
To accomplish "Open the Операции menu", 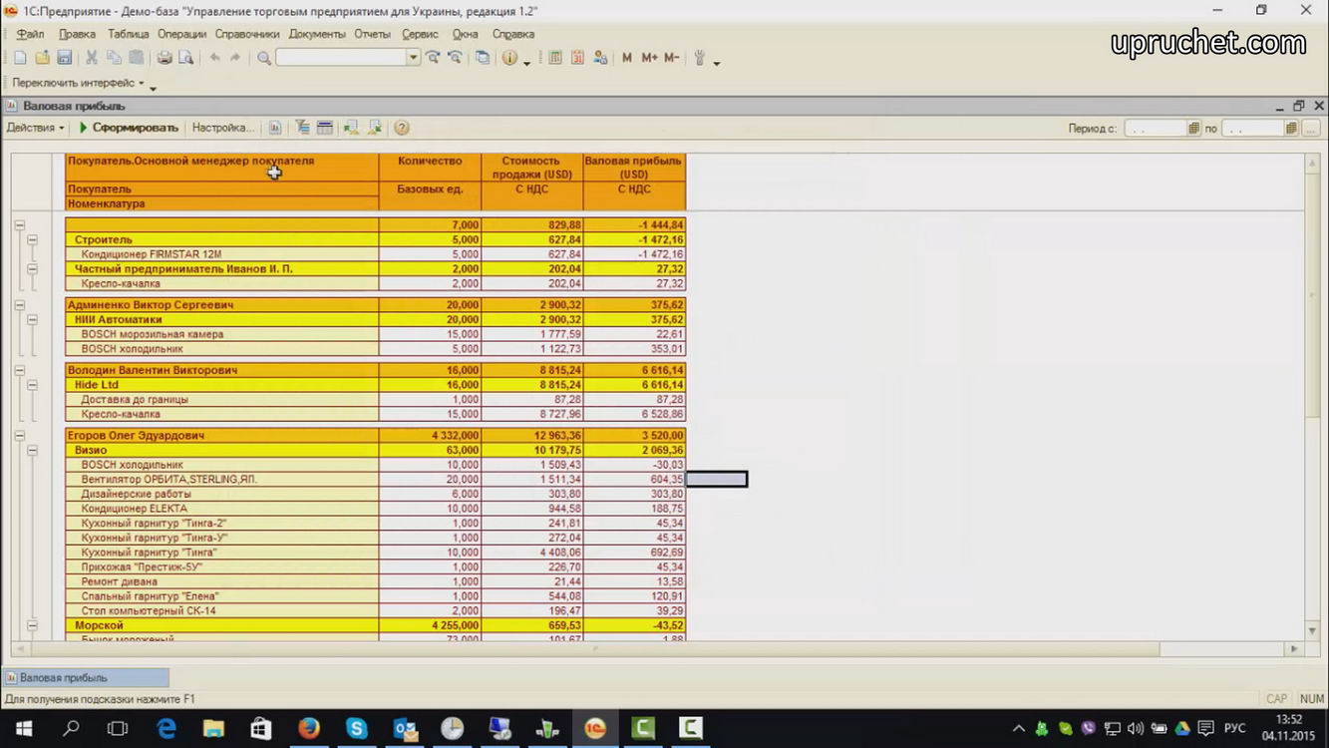I will coord(181,34).
